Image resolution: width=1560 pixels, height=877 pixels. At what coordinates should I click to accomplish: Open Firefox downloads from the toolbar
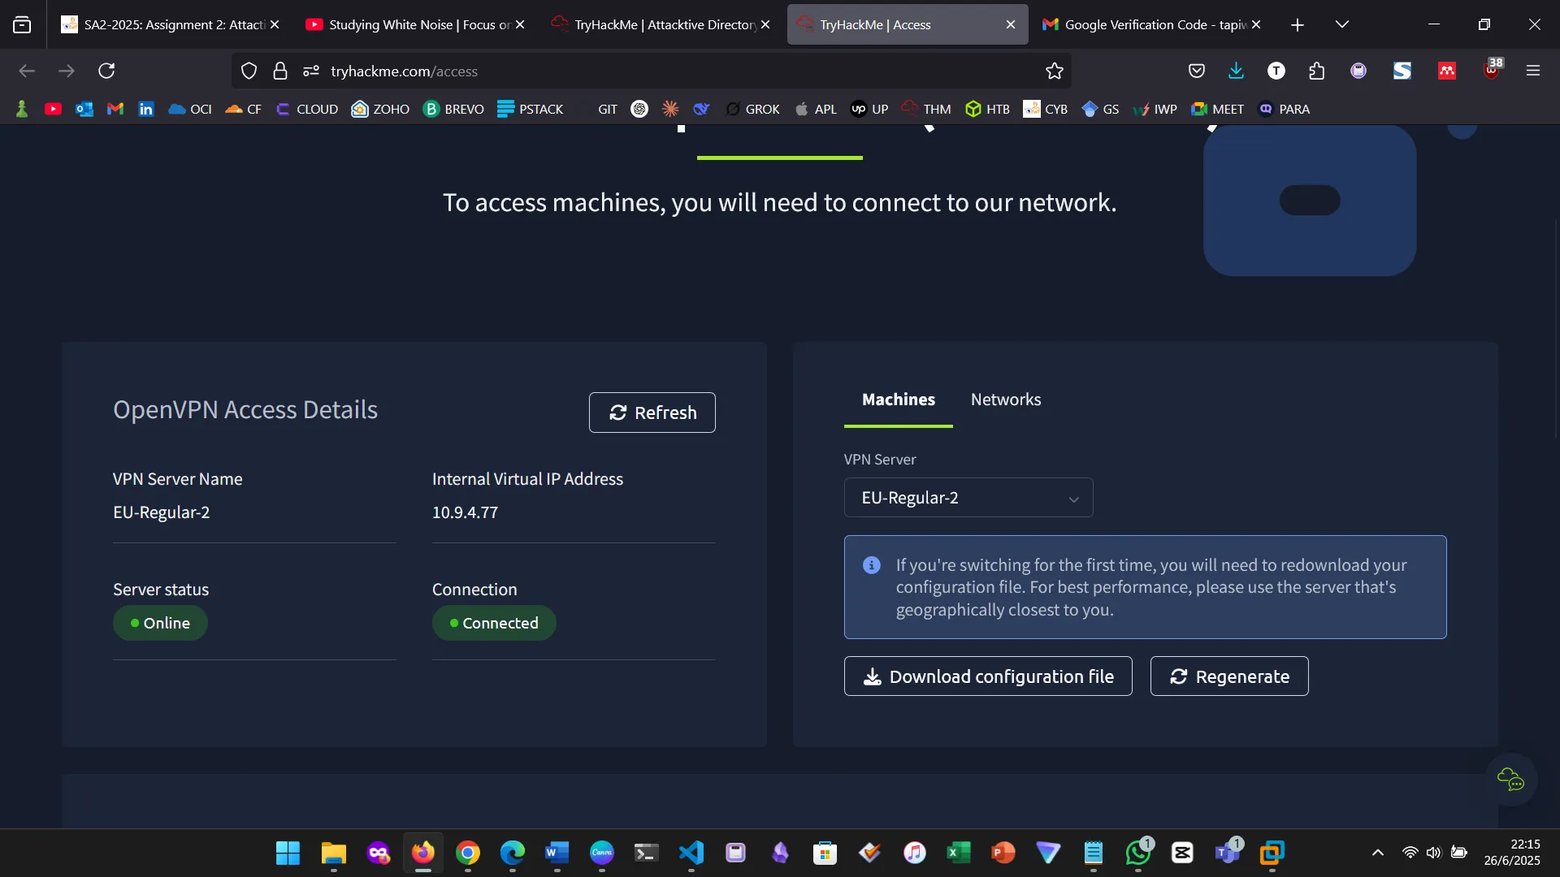pos(1236,71)
